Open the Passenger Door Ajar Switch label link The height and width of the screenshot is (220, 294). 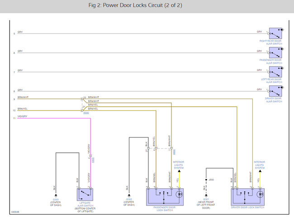tap(270, 61)
